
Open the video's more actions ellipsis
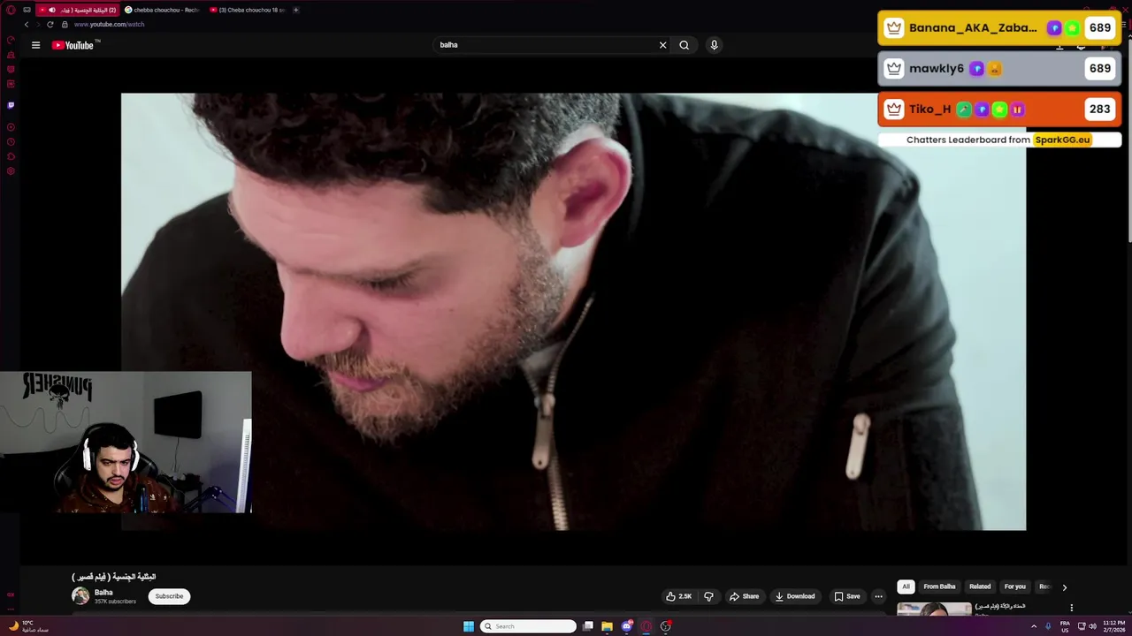tap(878, 596)
